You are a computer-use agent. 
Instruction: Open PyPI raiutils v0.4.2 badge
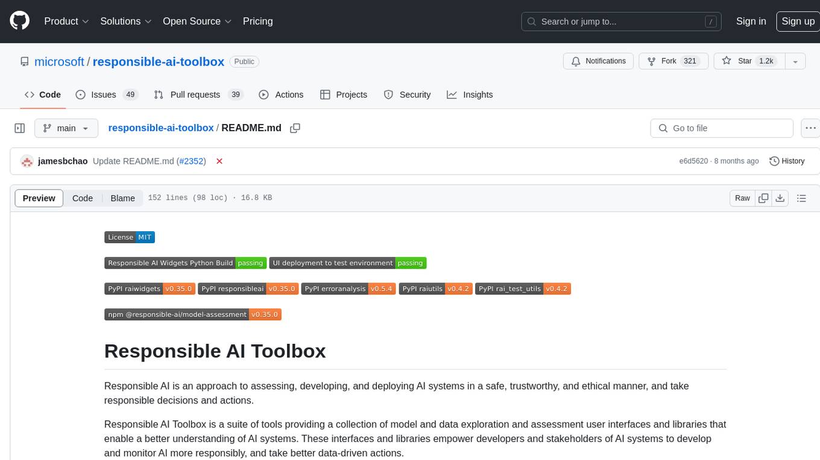point(435,289)
